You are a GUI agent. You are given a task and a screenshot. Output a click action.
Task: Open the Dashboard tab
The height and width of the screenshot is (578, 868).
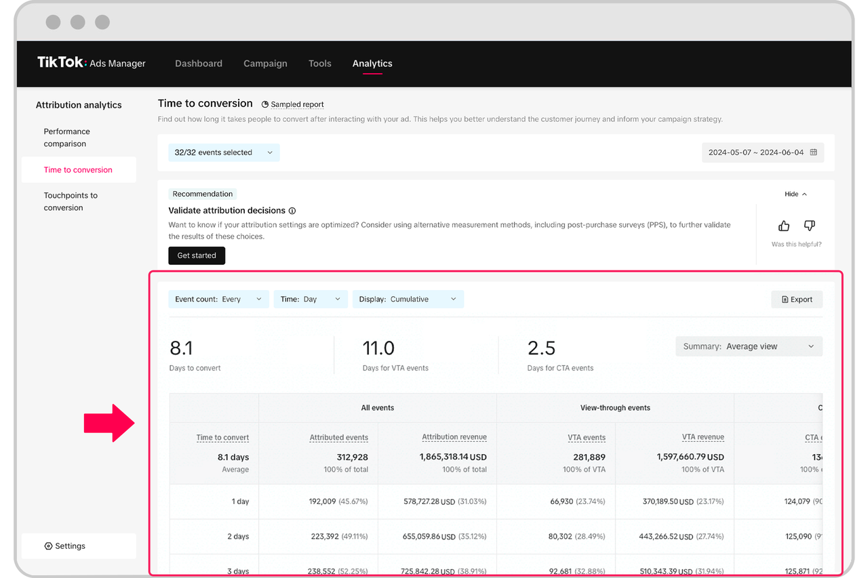pyautogui.click(x=199, y=64)
